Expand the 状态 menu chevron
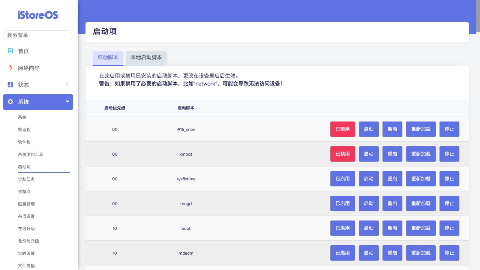The image size is (480, 270). click(67, 84)
